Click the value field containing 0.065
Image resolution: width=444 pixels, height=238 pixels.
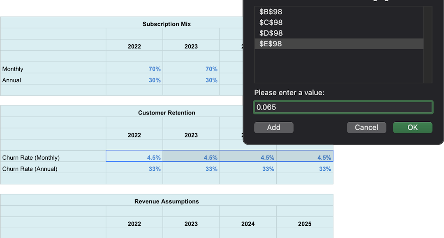coord(343,107)
